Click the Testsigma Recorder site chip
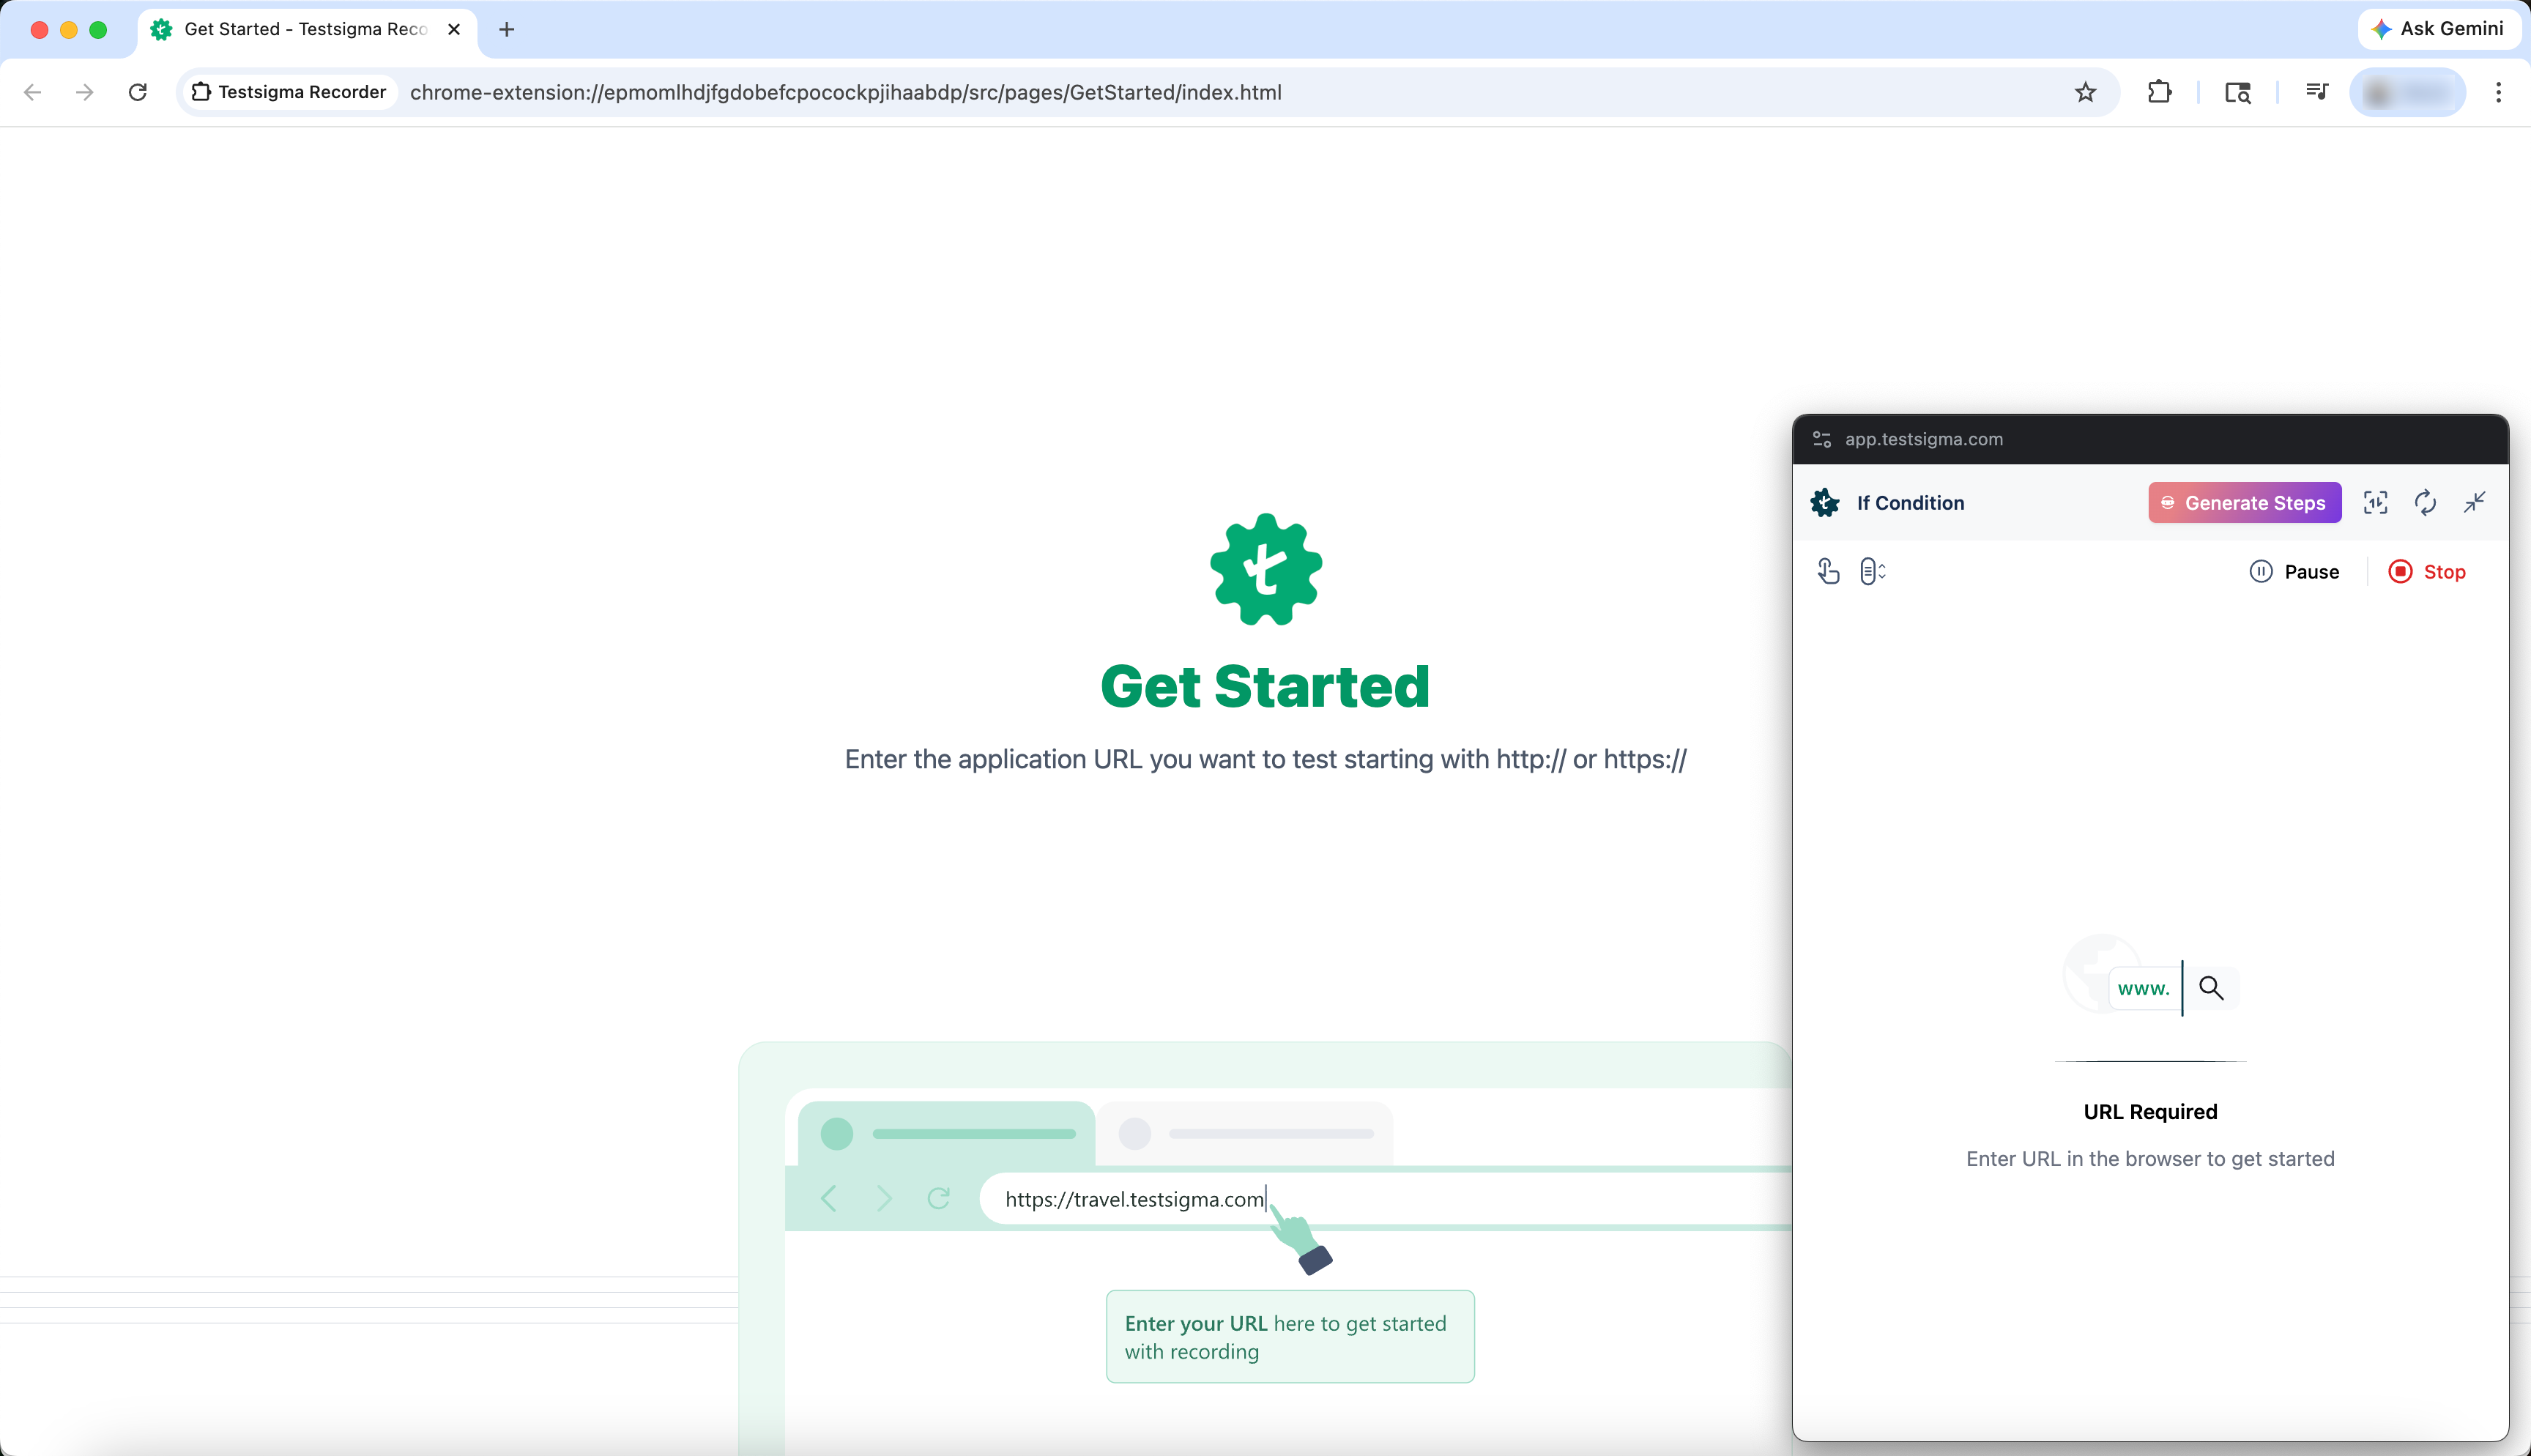Image resolution: width=2531 pixels, height=1456 pixels. point(290,92)
